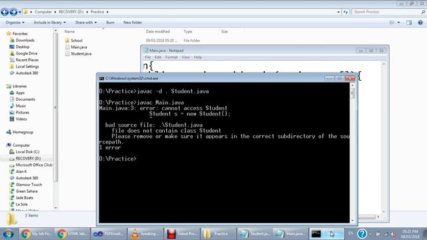Open the address bar history dropdown arrow
This screenshot has width=427, height=240.
point(338,12)
